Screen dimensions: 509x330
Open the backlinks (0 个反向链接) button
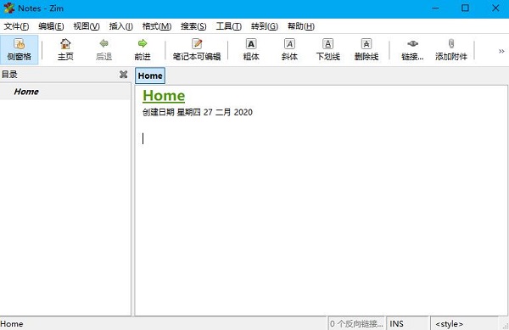(x=356, y=323)
